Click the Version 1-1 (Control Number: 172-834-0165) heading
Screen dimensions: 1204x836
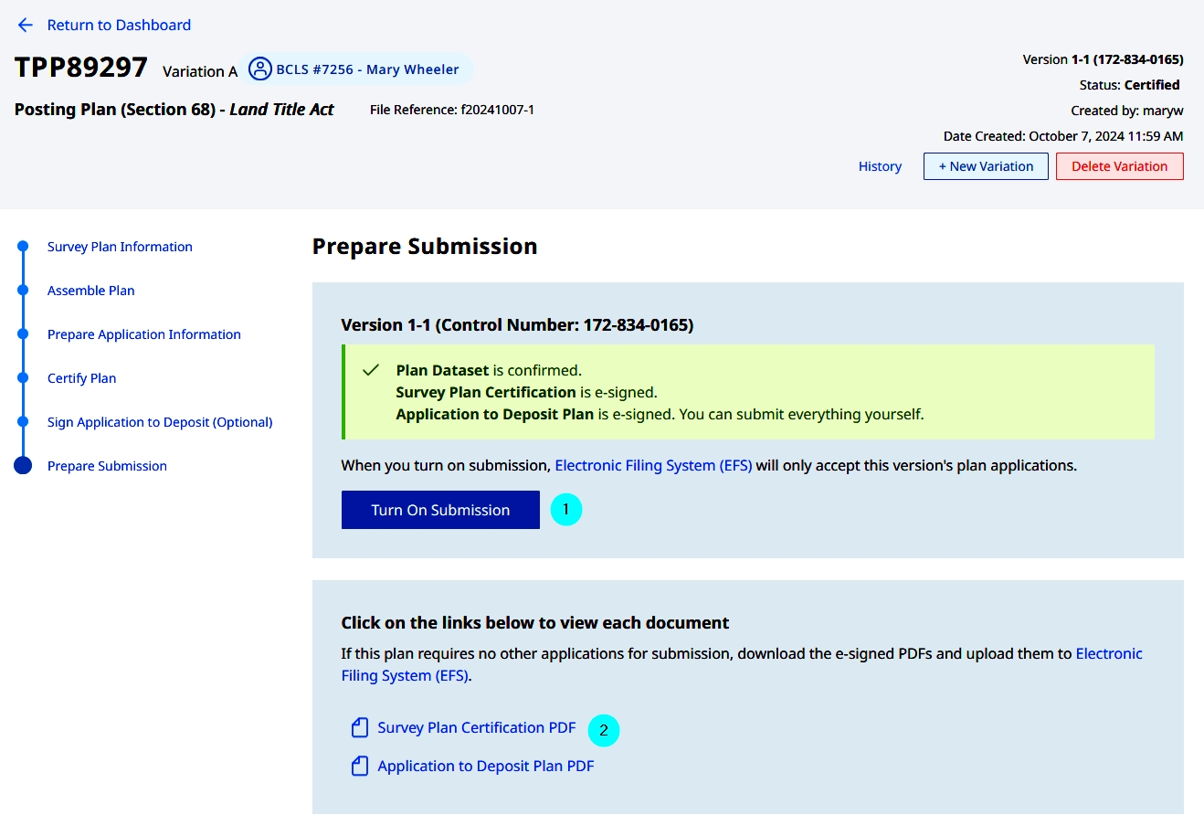(x=517, y=324)
